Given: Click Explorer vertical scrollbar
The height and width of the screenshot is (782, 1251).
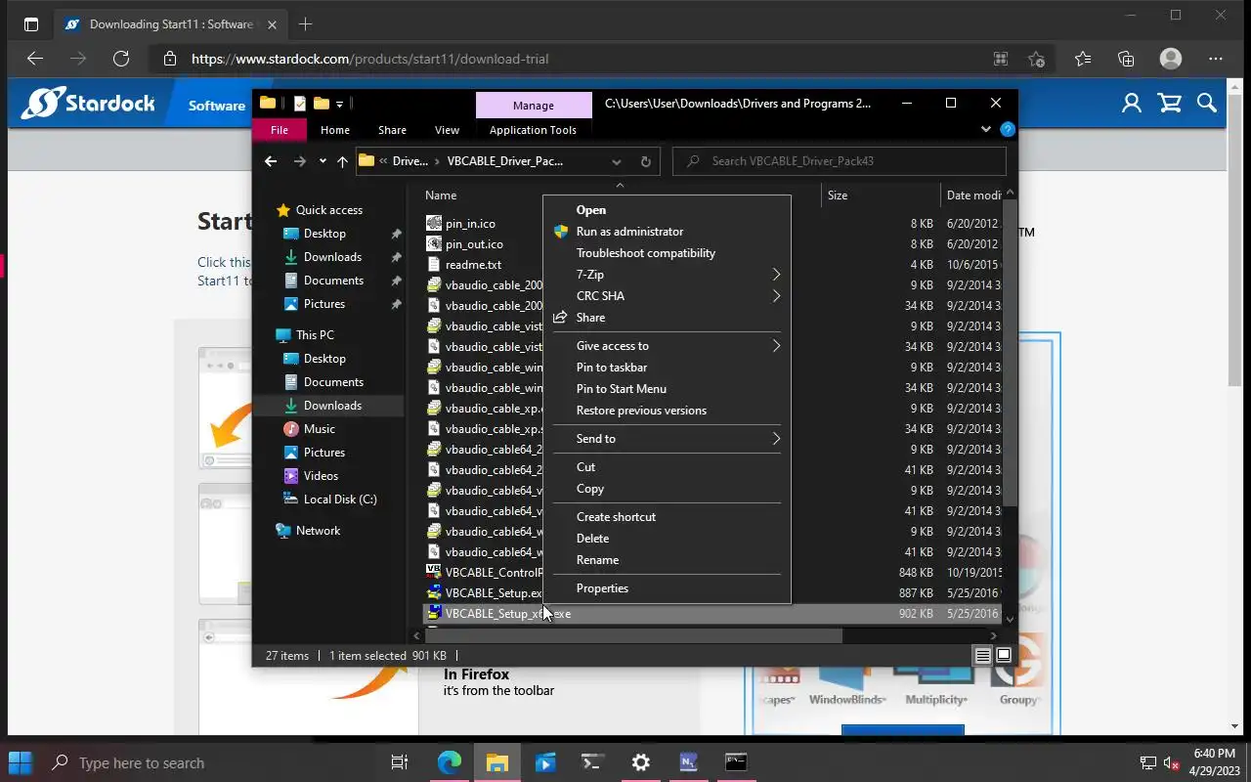Looking at the screenshot, I should click(x=1010, y=352).
